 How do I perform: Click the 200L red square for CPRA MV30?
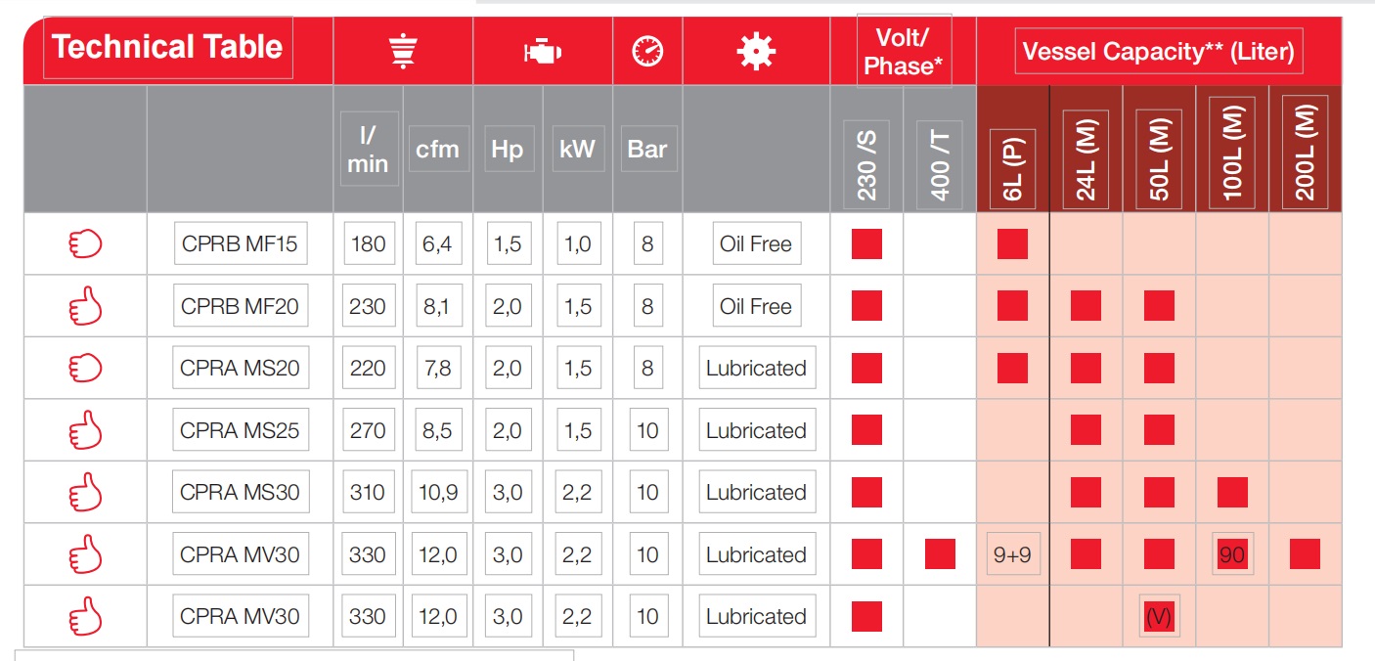tap(1305, 554)
